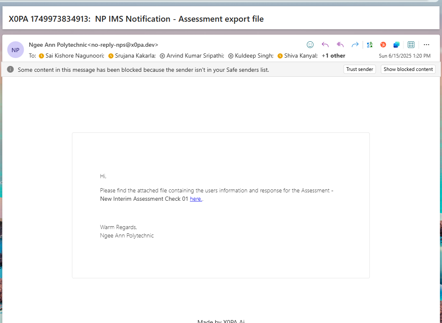Click the Reply All double-arrow icon
The width and height of the screenshot is (442, 323).
[340, 45]
